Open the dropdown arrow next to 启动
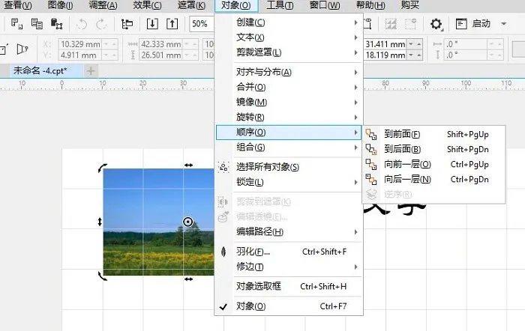525x331 pixels. 503,24
